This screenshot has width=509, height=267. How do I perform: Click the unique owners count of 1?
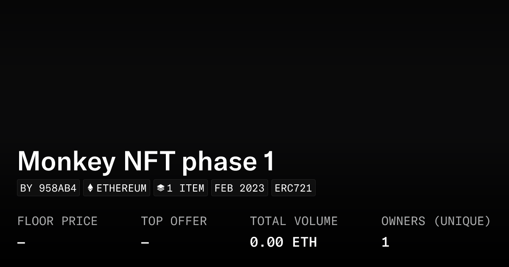(385, 242)
